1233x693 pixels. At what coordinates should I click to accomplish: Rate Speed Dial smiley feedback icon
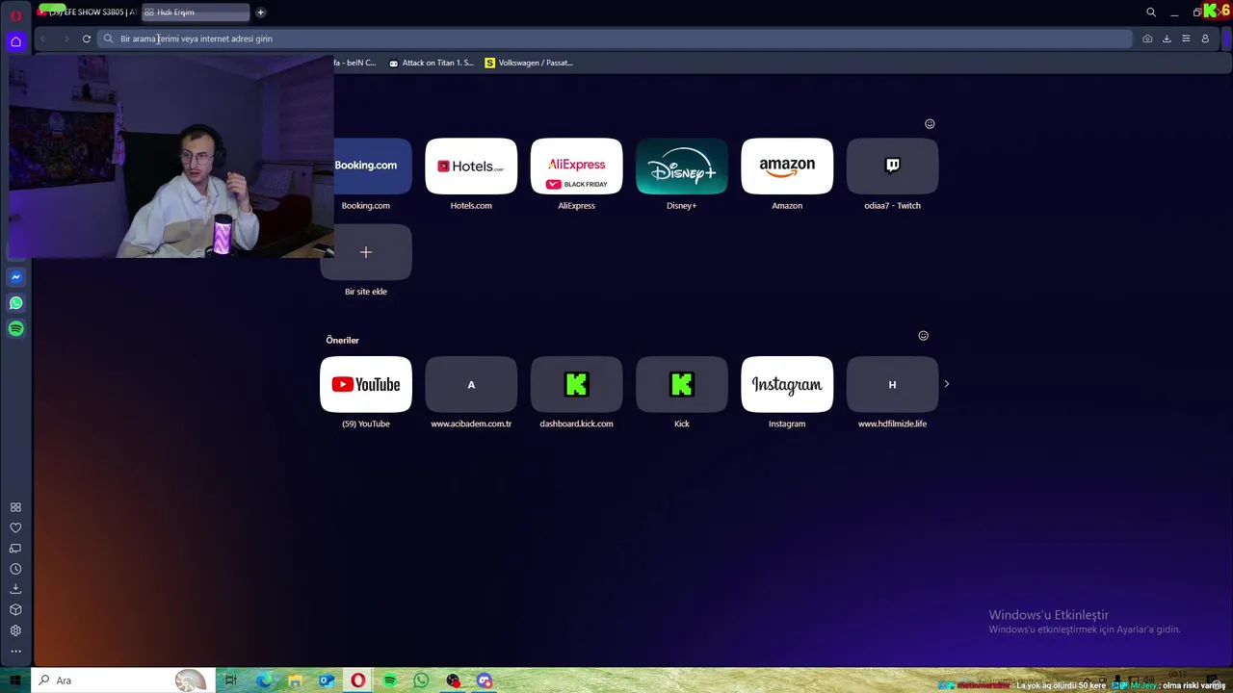(930, 124)
